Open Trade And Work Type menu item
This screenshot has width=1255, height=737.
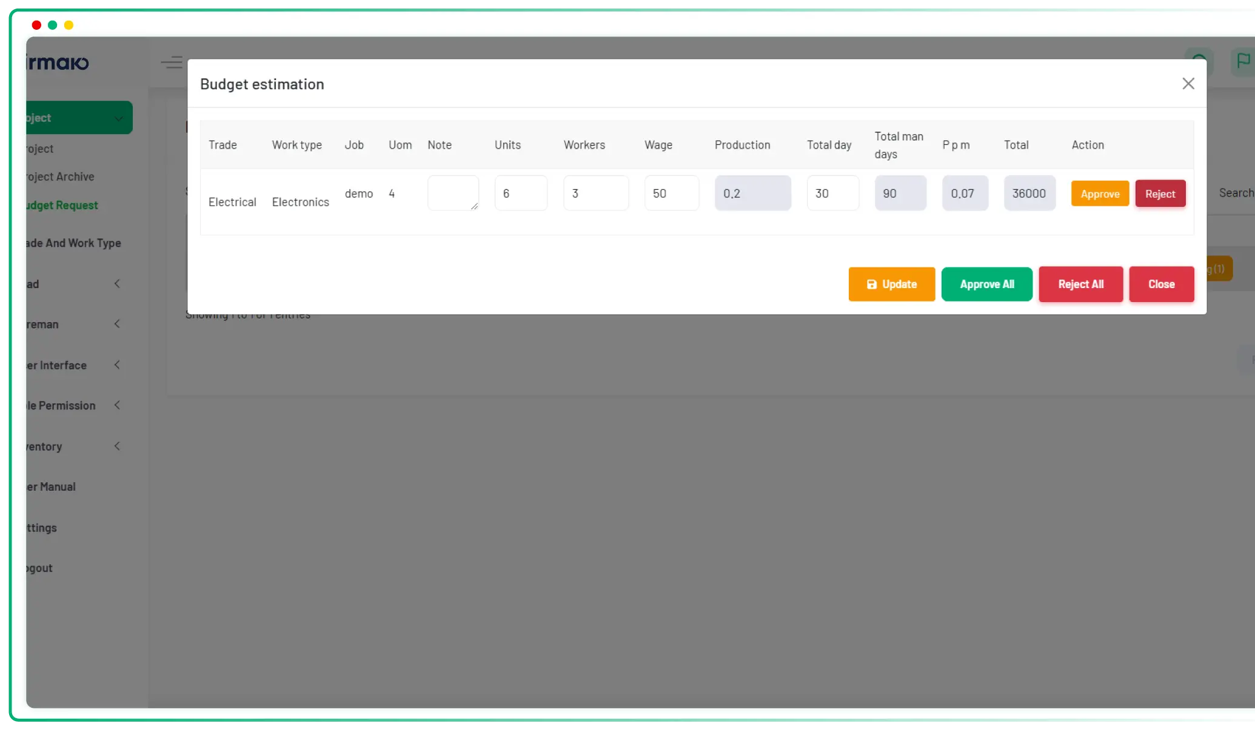[x=73, y=243]
